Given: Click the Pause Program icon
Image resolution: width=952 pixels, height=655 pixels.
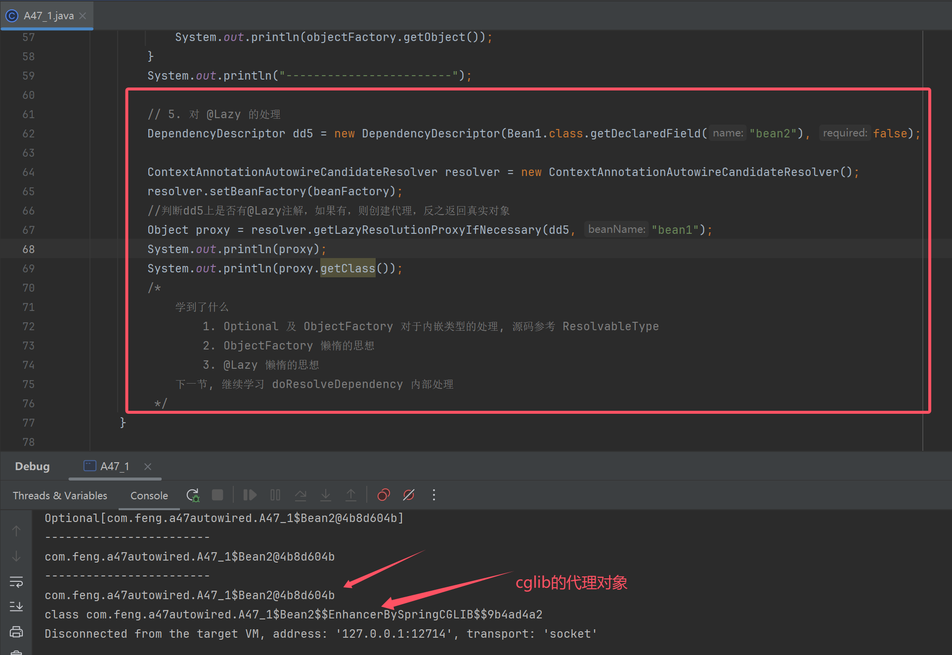Looking at the screenshot, I should point(275,495).
